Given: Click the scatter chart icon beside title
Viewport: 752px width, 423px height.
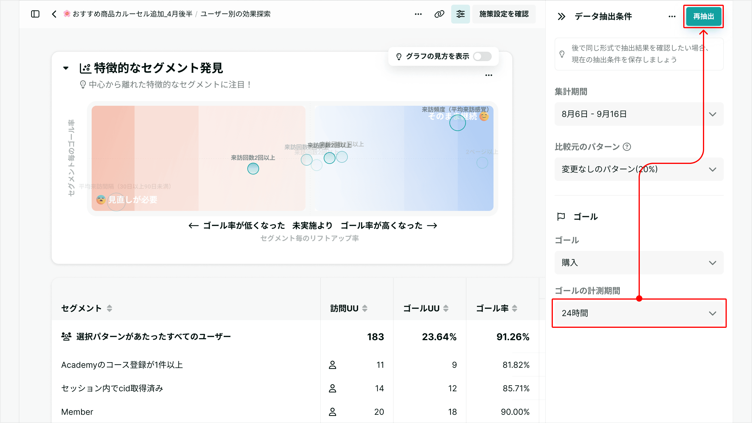Looking at the screenshot, I should tap(85, 68).
